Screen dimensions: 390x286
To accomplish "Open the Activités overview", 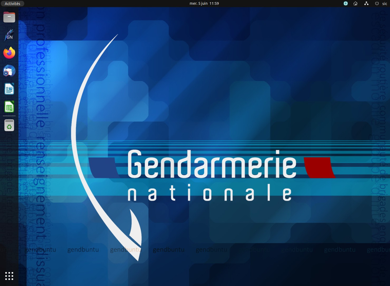I will (12, 3).
